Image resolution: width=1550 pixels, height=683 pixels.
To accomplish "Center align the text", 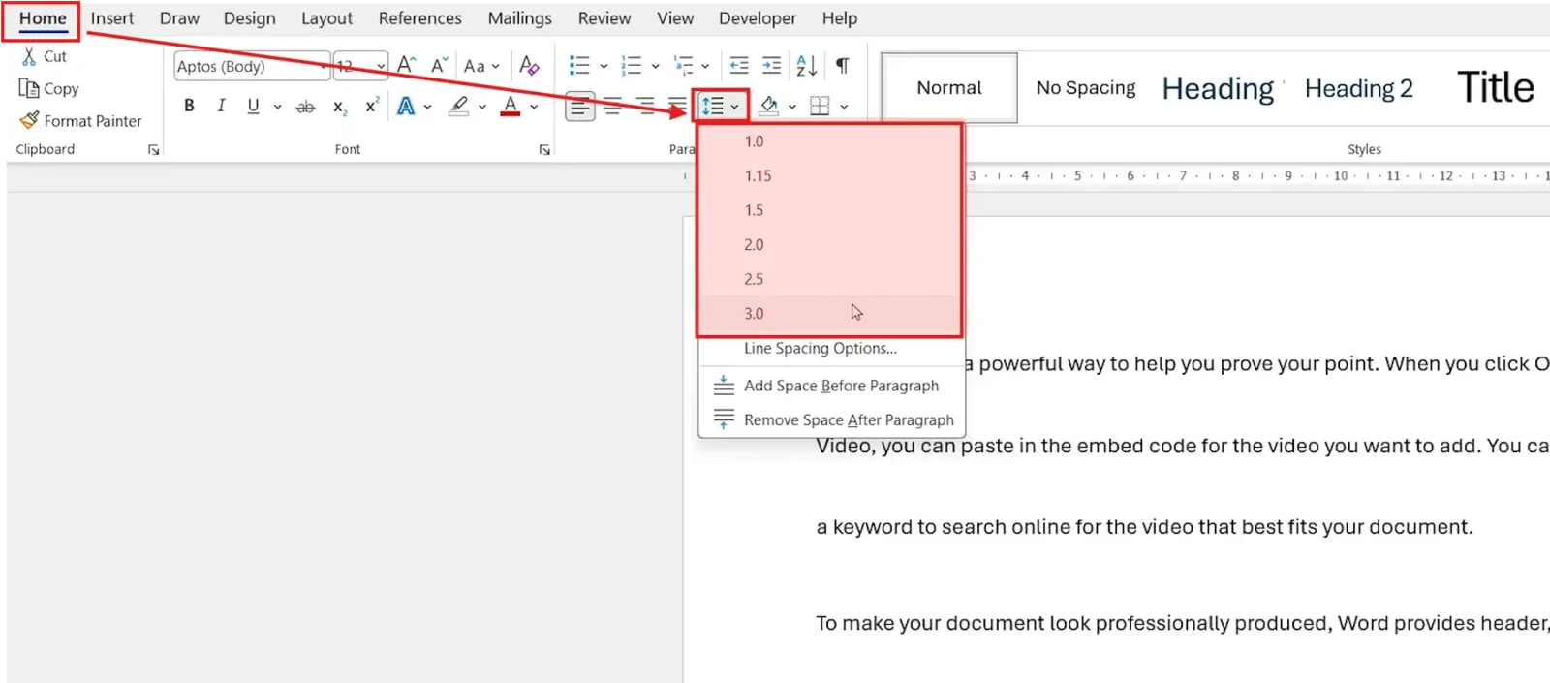I will point(613,106).
